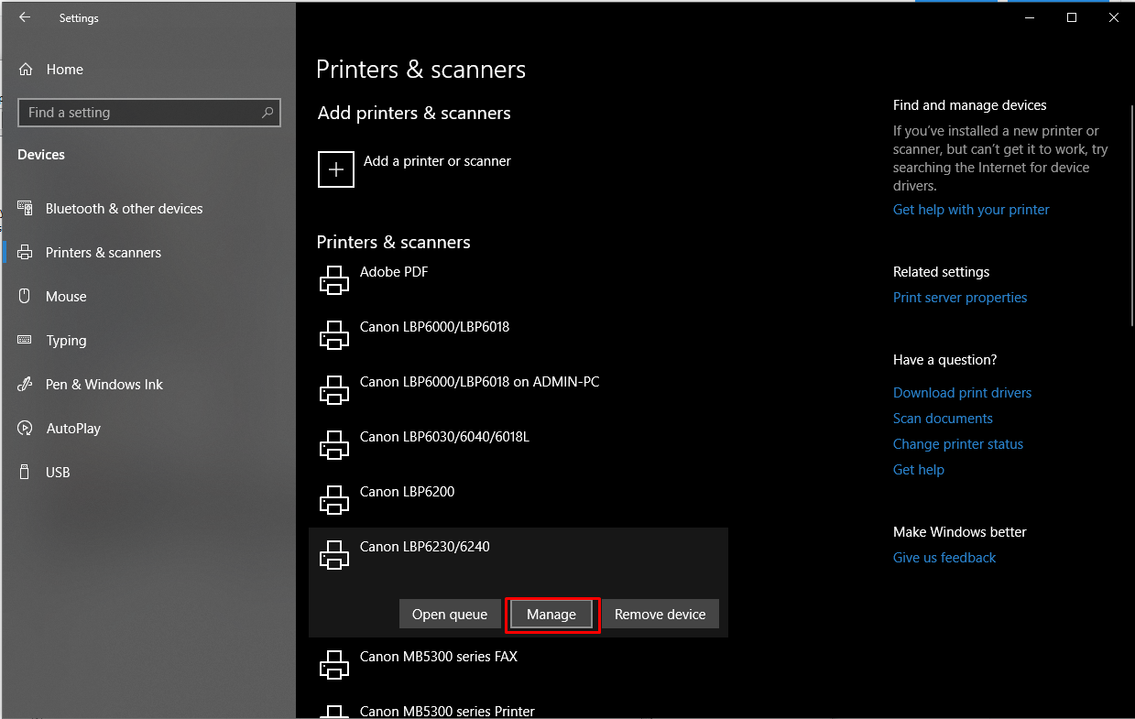The image size is (1135, 719).
Task: Click the Canon MB5300 series FAX icon
Action: coord(334,665)
